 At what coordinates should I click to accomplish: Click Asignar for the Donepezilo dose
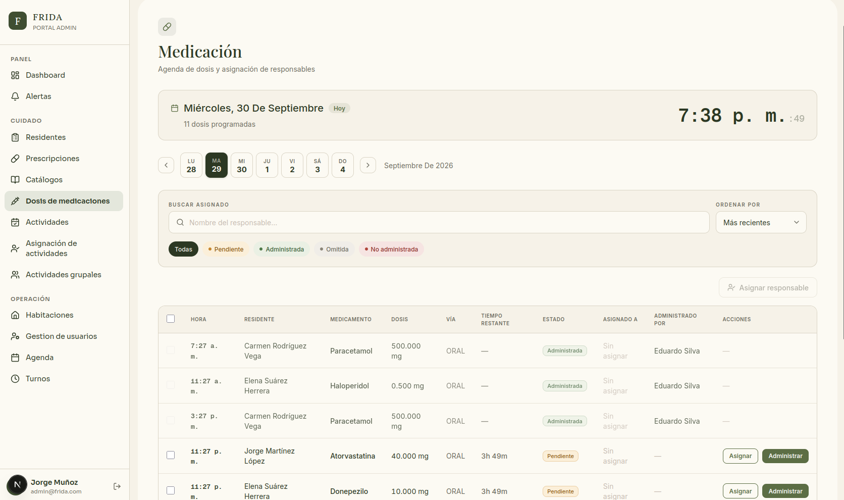tap(741, 491)
